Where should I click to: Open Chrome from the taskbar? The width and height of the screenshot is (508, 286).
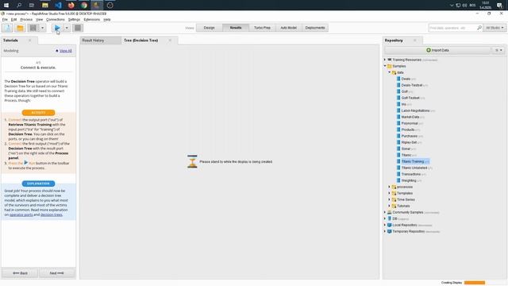coord(84,6)
